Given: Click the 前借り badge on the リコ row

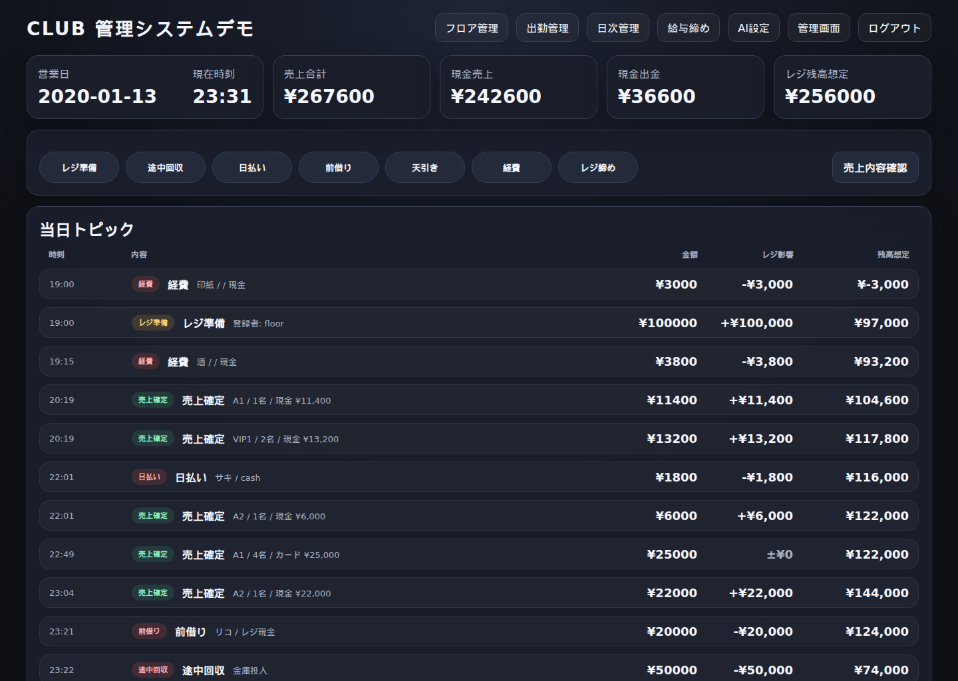Looking at the screenshot, I should [x=149, y=631].
